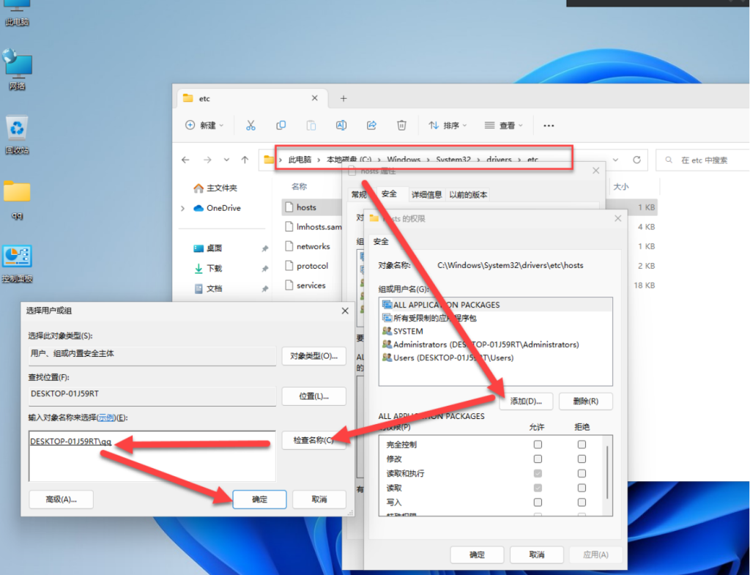The width and height of the screenshot is (750, 575).
Task: Check Allow for Full control permission
Action: point(538,445)
